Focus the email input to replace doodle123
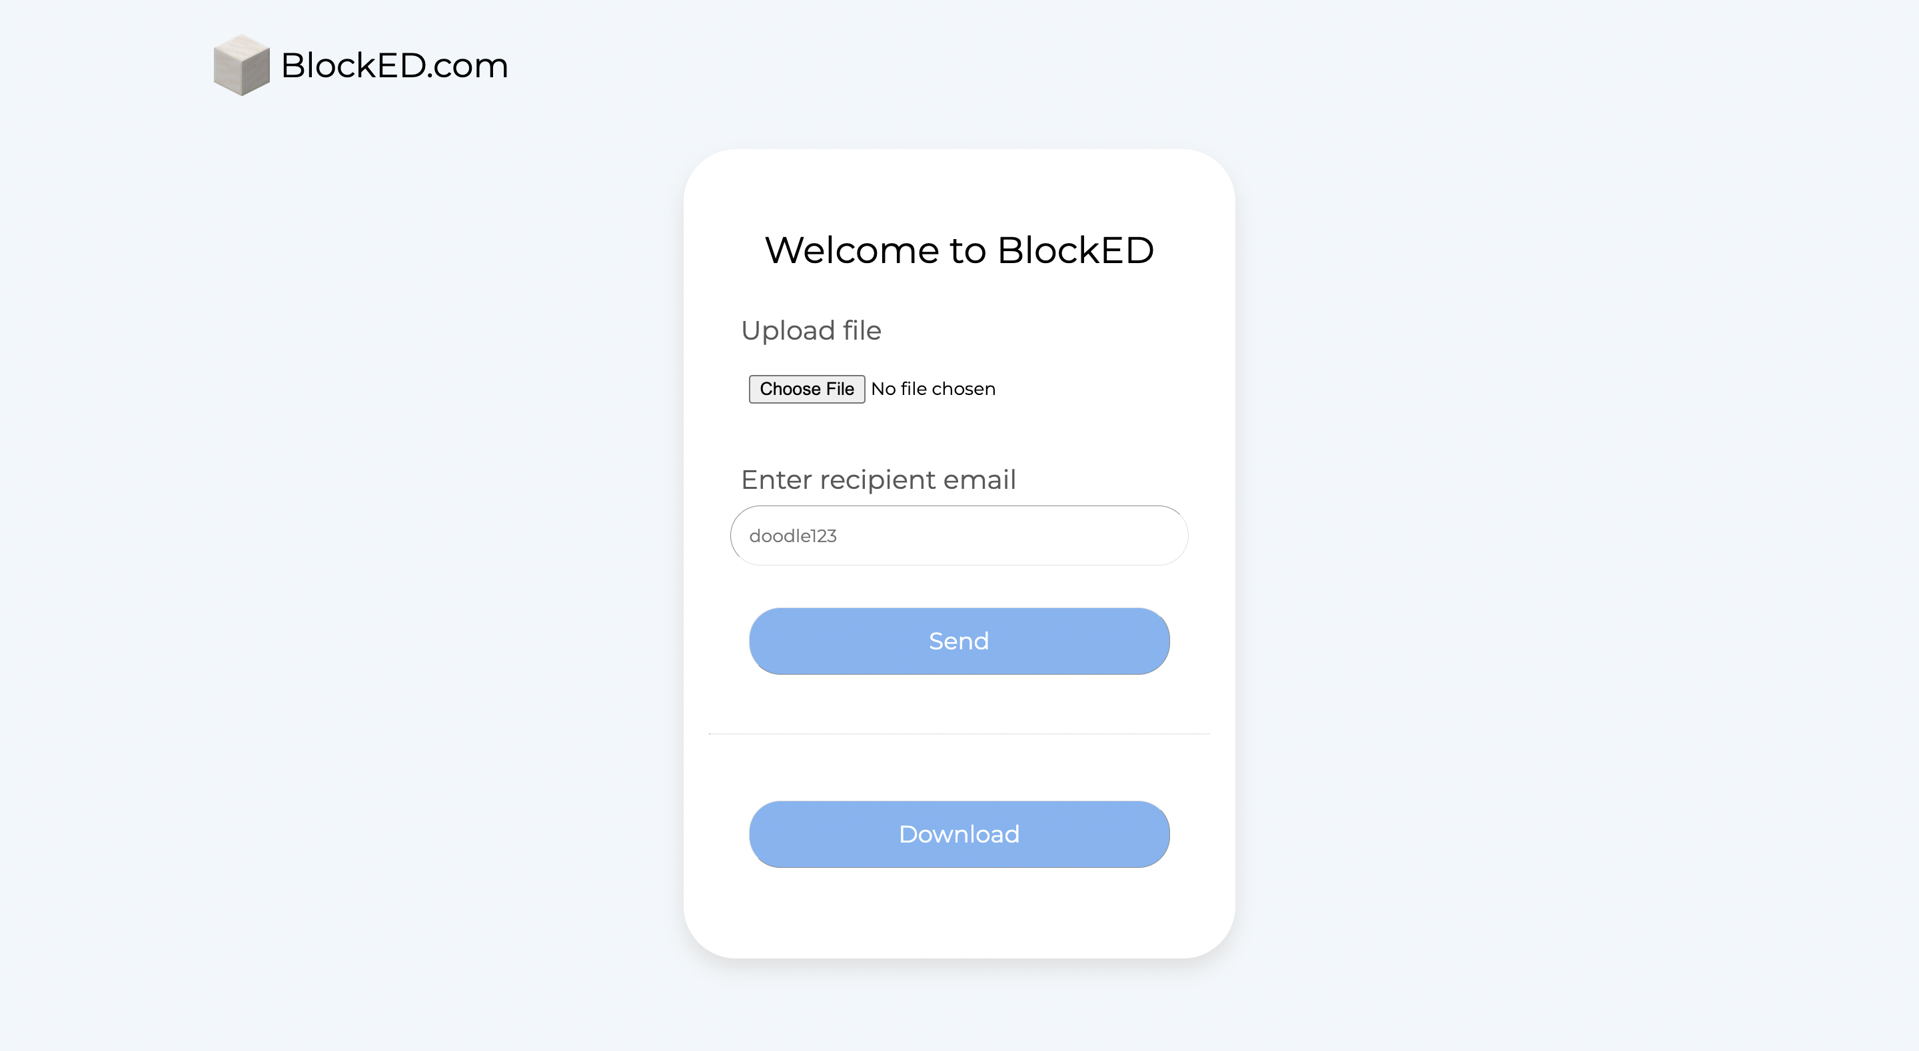The width and height of the screenshot is (1919, 1051). (x=959, y=535)
